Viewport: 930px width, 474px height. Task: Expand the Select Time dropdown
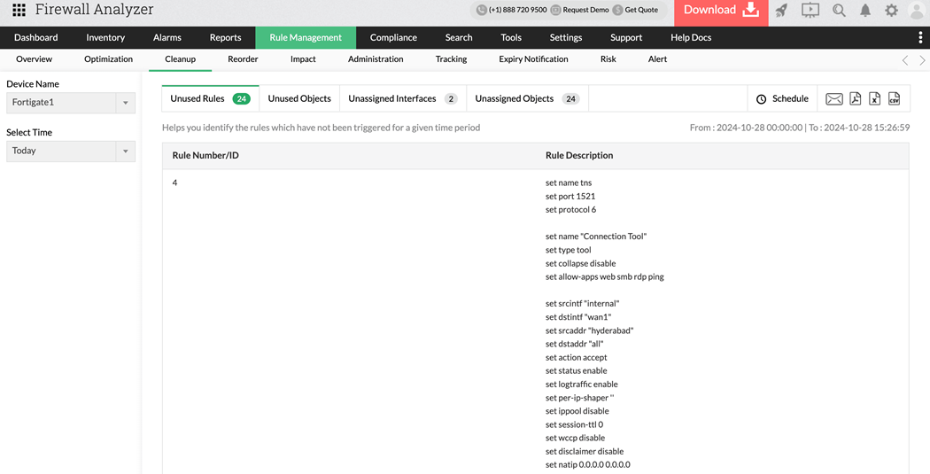click(x=125, y=152)
